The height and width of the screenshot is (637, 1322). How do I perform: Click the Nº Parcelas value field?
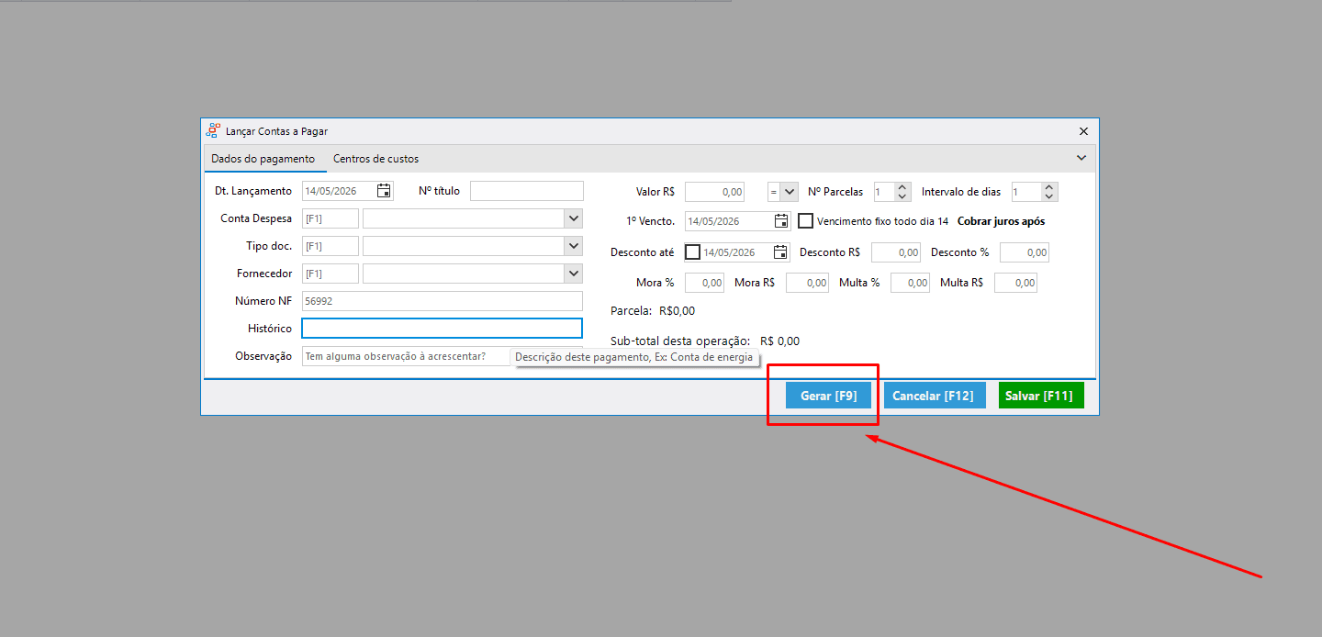884,192
